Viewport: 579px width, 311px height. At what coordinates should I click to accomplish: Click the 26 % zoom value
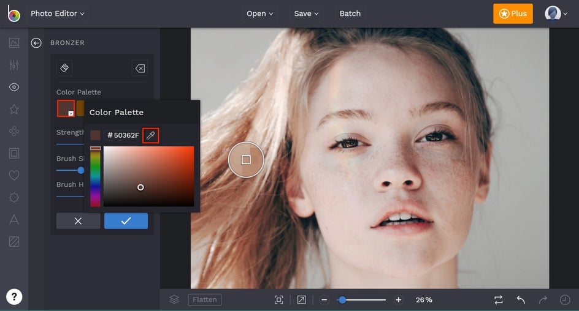coord(424,300)
